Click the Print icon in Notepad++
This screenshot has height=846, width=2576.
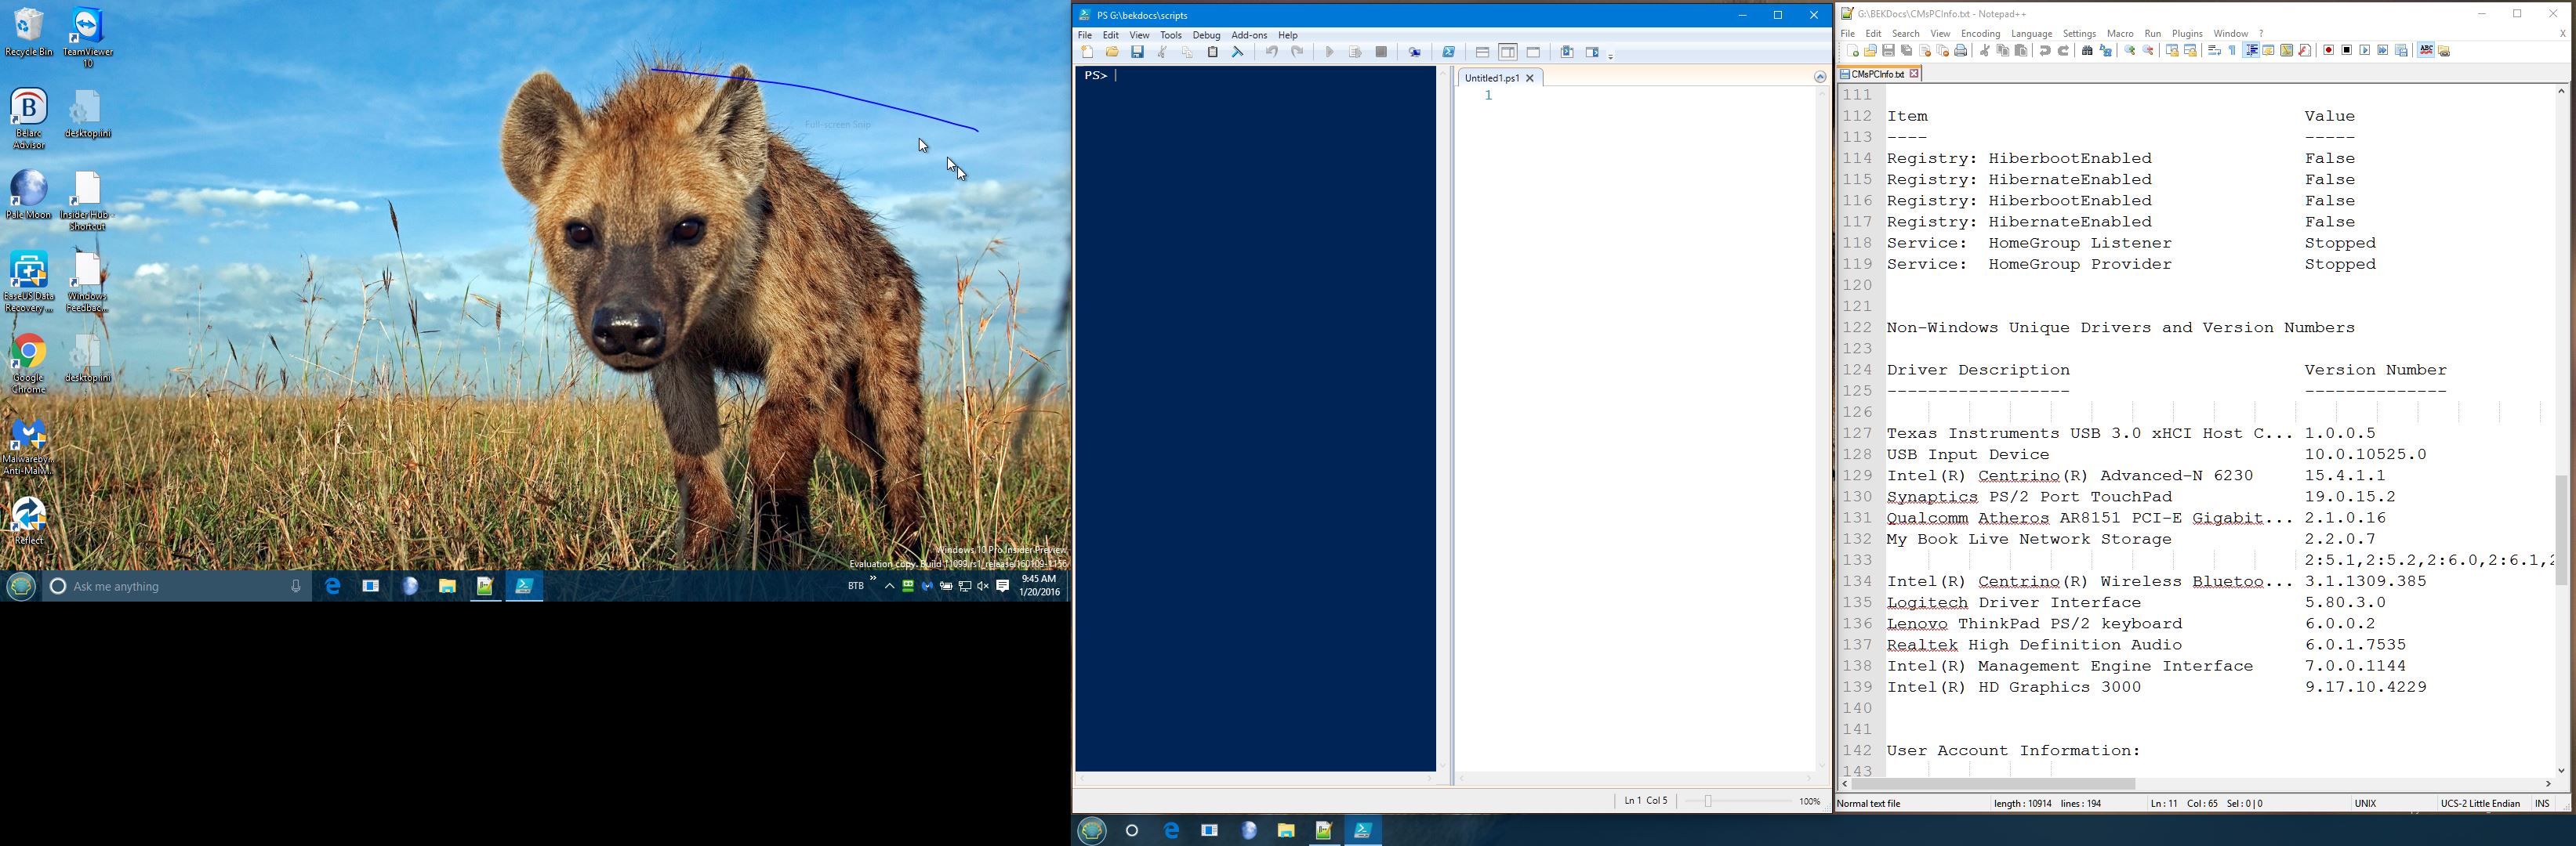point(1961,51)
